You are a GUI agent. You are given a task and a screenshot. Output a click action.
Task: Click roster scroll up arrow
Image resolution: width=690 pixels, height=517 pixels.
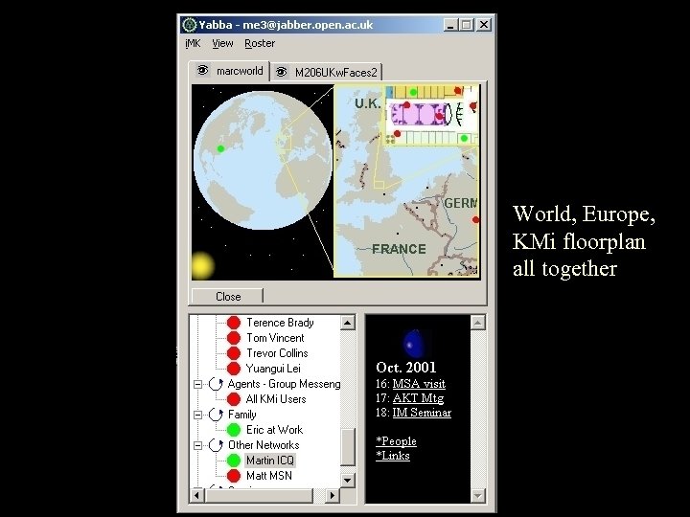(x=347, y=323)
